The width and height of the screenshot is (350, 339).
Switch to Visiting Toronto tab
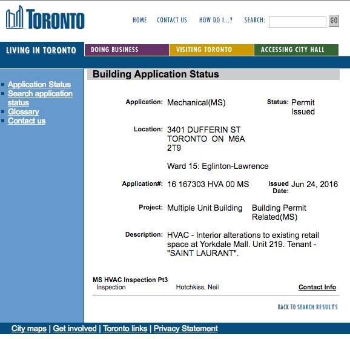click(x=211, y=50)
